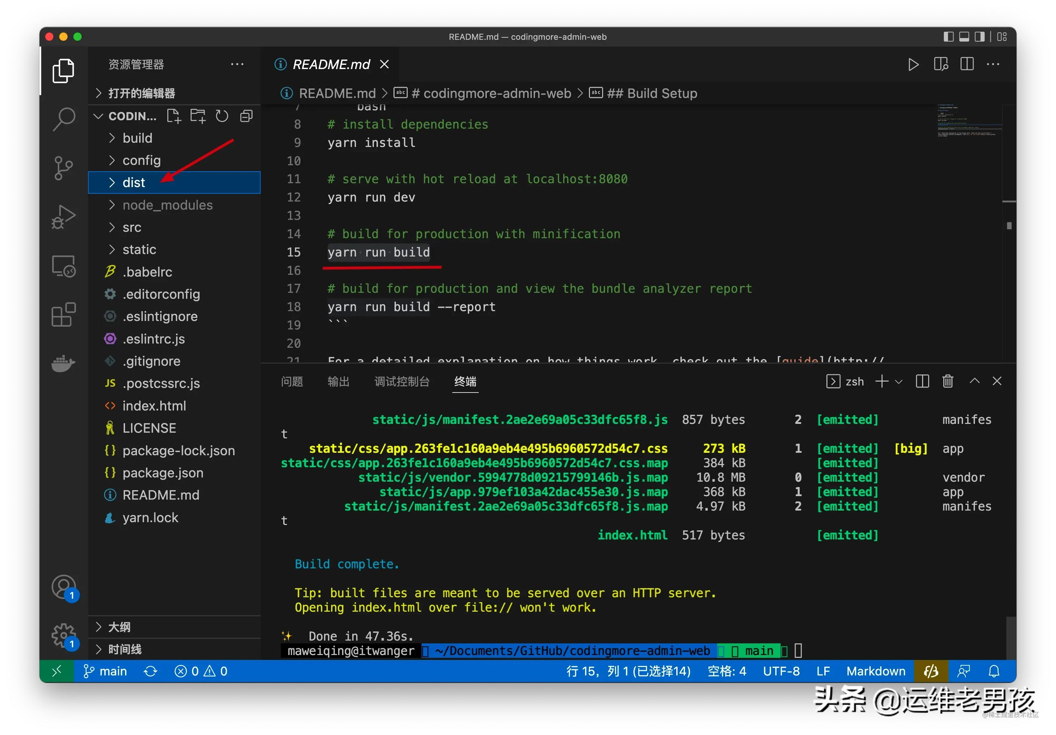Maximize the terminal panel size
The width and height of the screenshot is (1056, 735).
pos(974,381)
